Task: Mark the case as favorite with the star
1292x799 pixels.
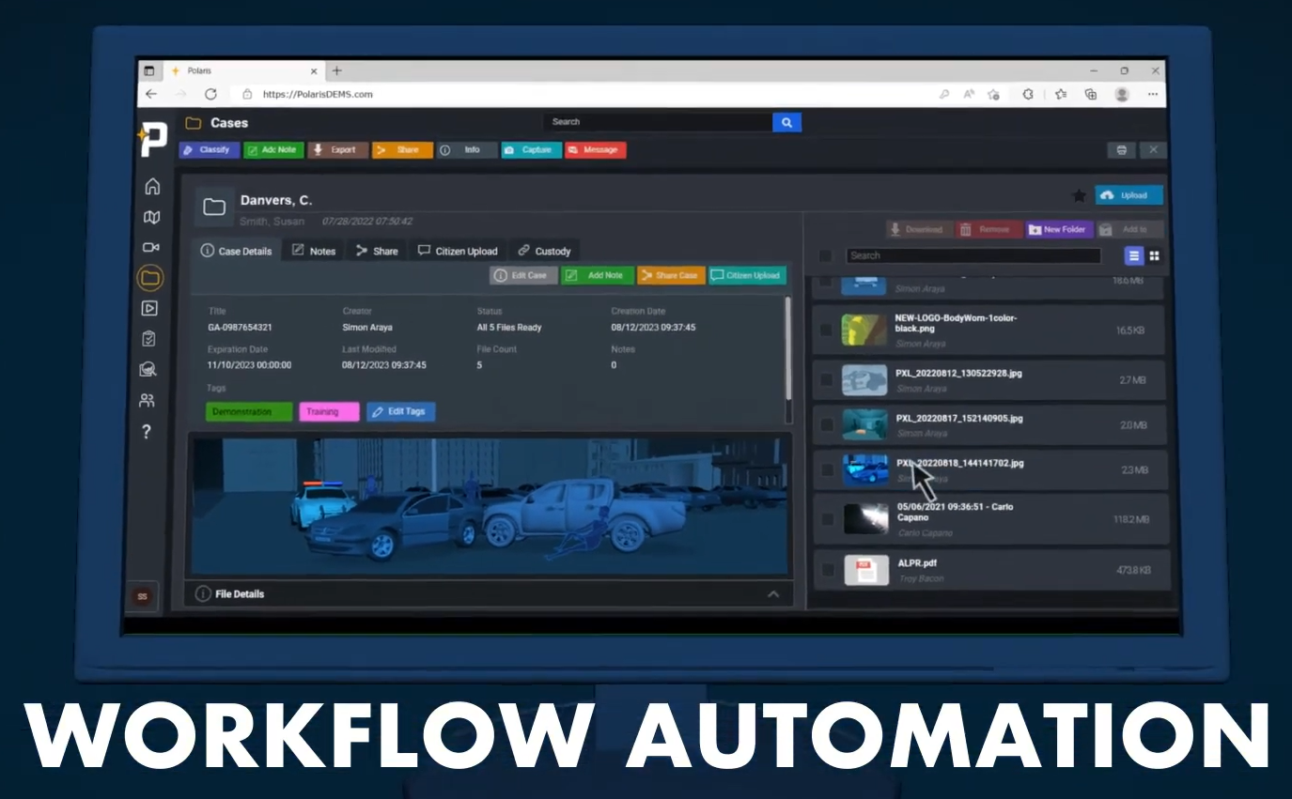Action: pos(1080,195)
